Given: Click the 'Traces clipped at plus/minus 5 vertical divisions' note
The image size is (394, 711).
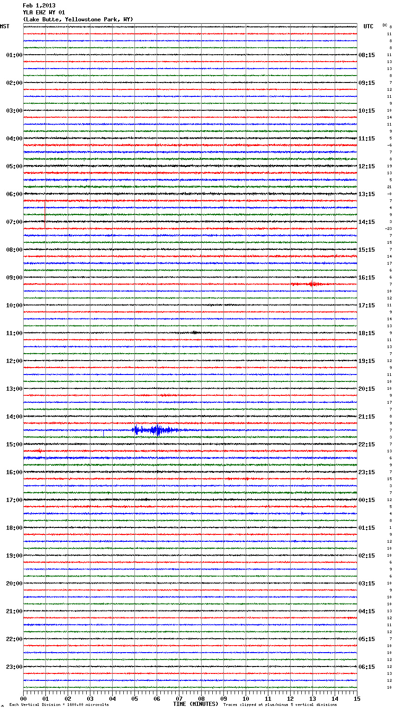Looking at the screenshot, I should (280, 705).
